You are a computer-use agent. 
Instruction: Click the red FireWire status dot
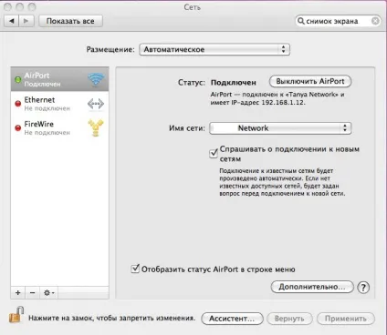[18, 128]
